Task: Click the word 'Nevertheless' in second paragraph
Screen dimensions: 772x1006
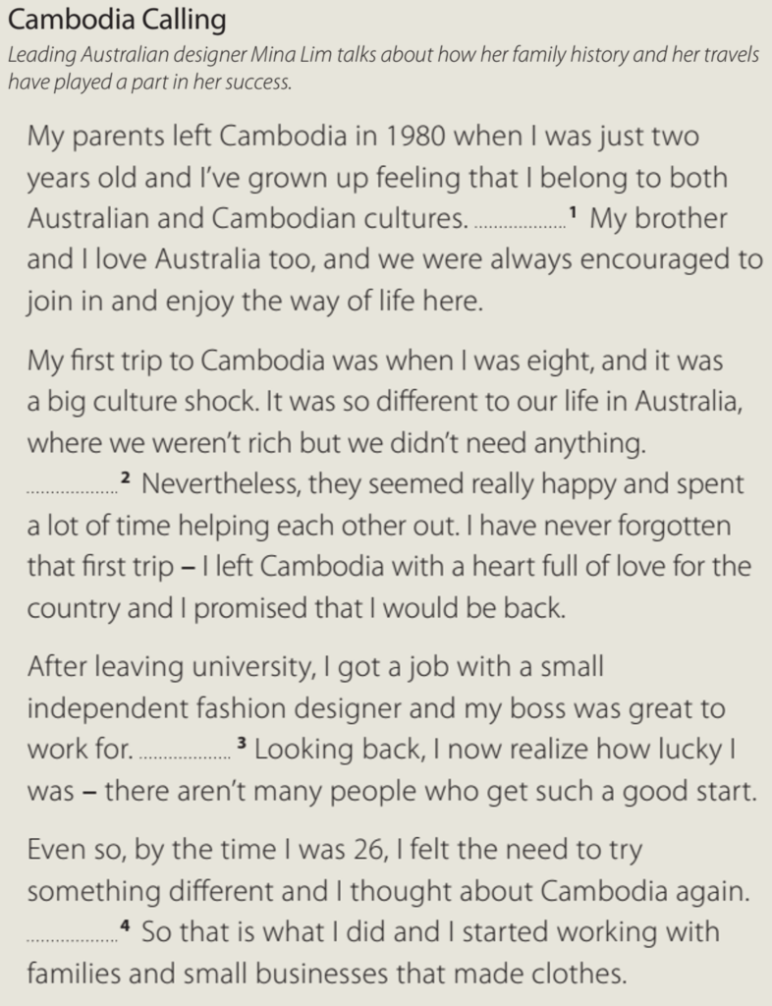Action: pyautogui.click(x=221, y=485)
